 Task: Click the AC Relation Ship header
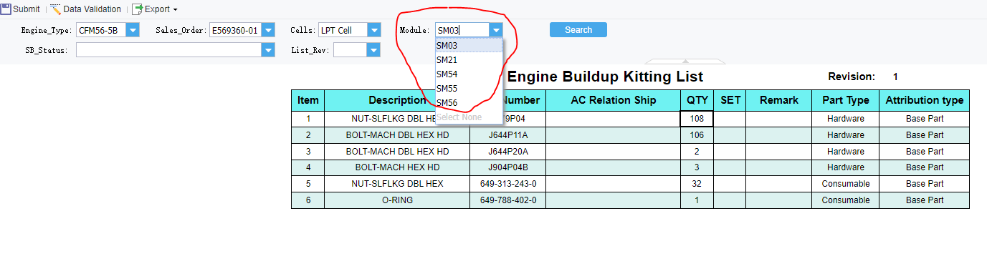click(x=613, y=101)
